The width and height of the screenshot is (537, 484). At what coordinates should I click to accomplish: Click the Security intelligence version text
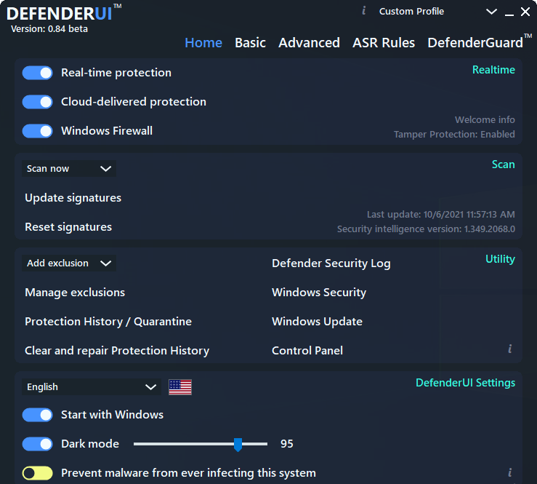pyautogui.click(x=426, y=229)
